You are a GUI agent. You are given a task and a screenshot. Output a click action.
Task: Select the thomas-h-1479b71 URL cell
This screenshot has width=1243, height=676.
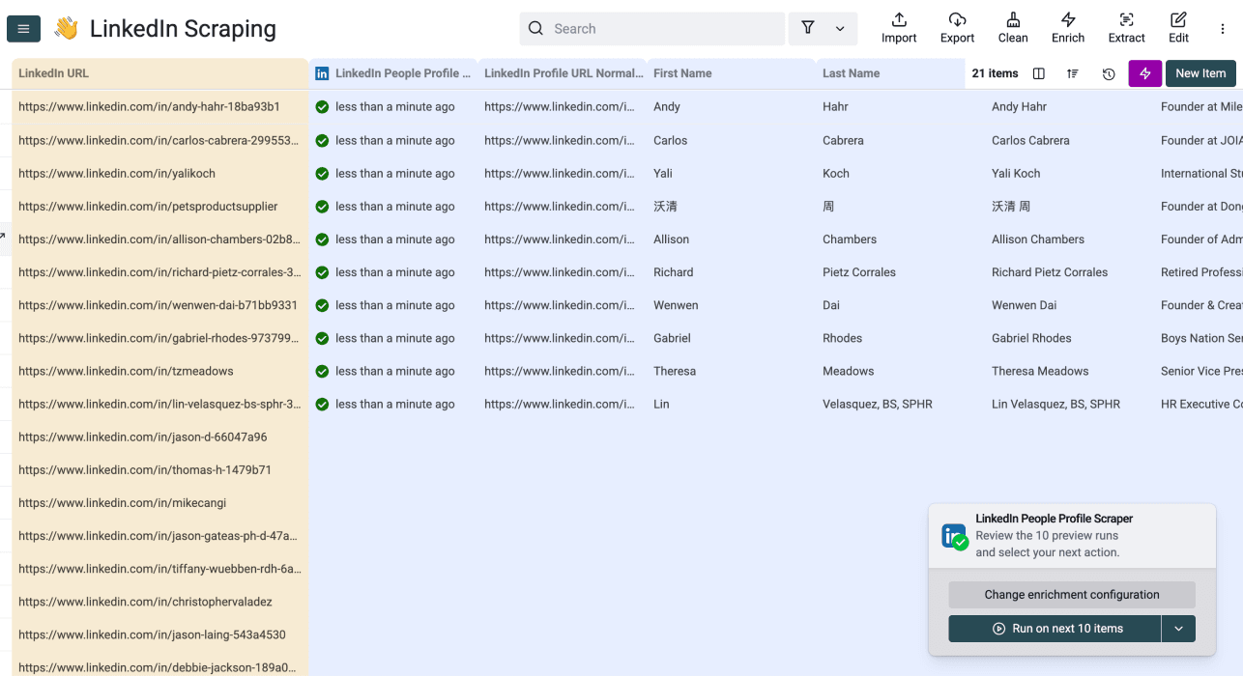coord(160,470)
